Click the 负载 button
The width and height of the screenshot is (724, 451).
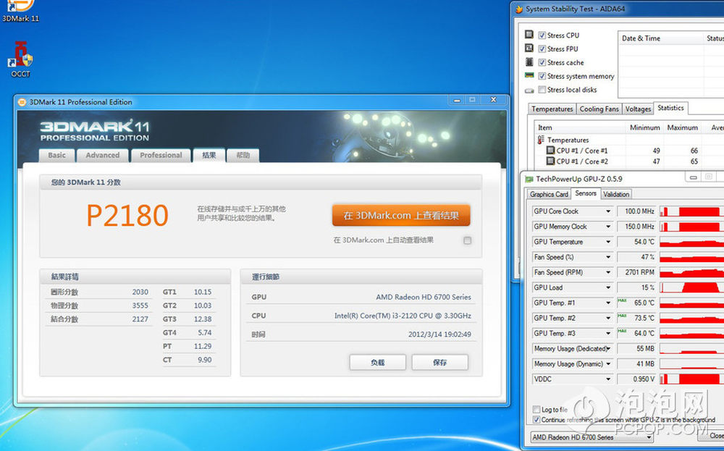pos(378,363)
